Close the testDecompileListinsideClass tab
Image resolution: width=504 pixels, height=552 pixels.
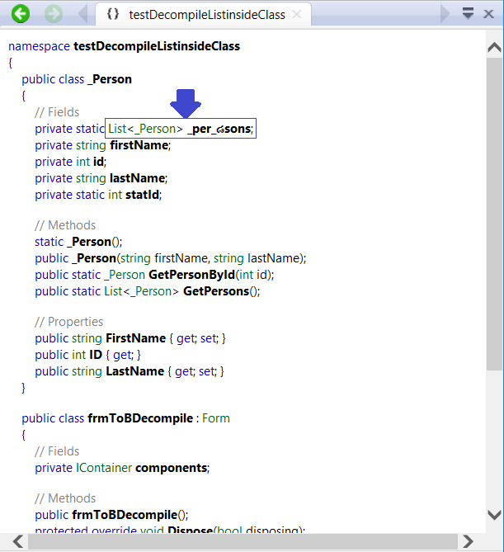(297, 14)
